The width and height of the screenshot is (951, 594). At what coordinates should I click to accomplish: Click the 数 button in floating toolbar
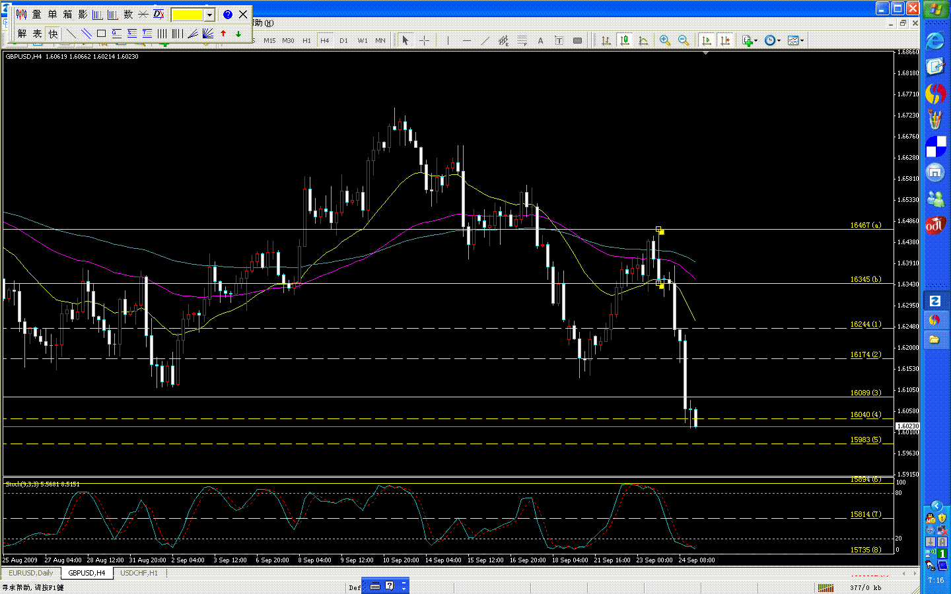[128, 14]
